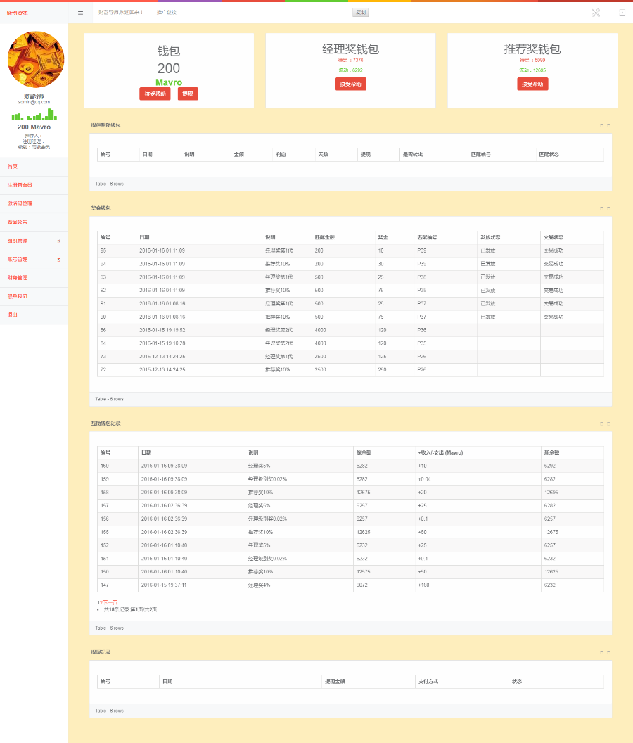633x743 pixels.
Task: Click the circular gold money avatar
Action: point(36,59)
